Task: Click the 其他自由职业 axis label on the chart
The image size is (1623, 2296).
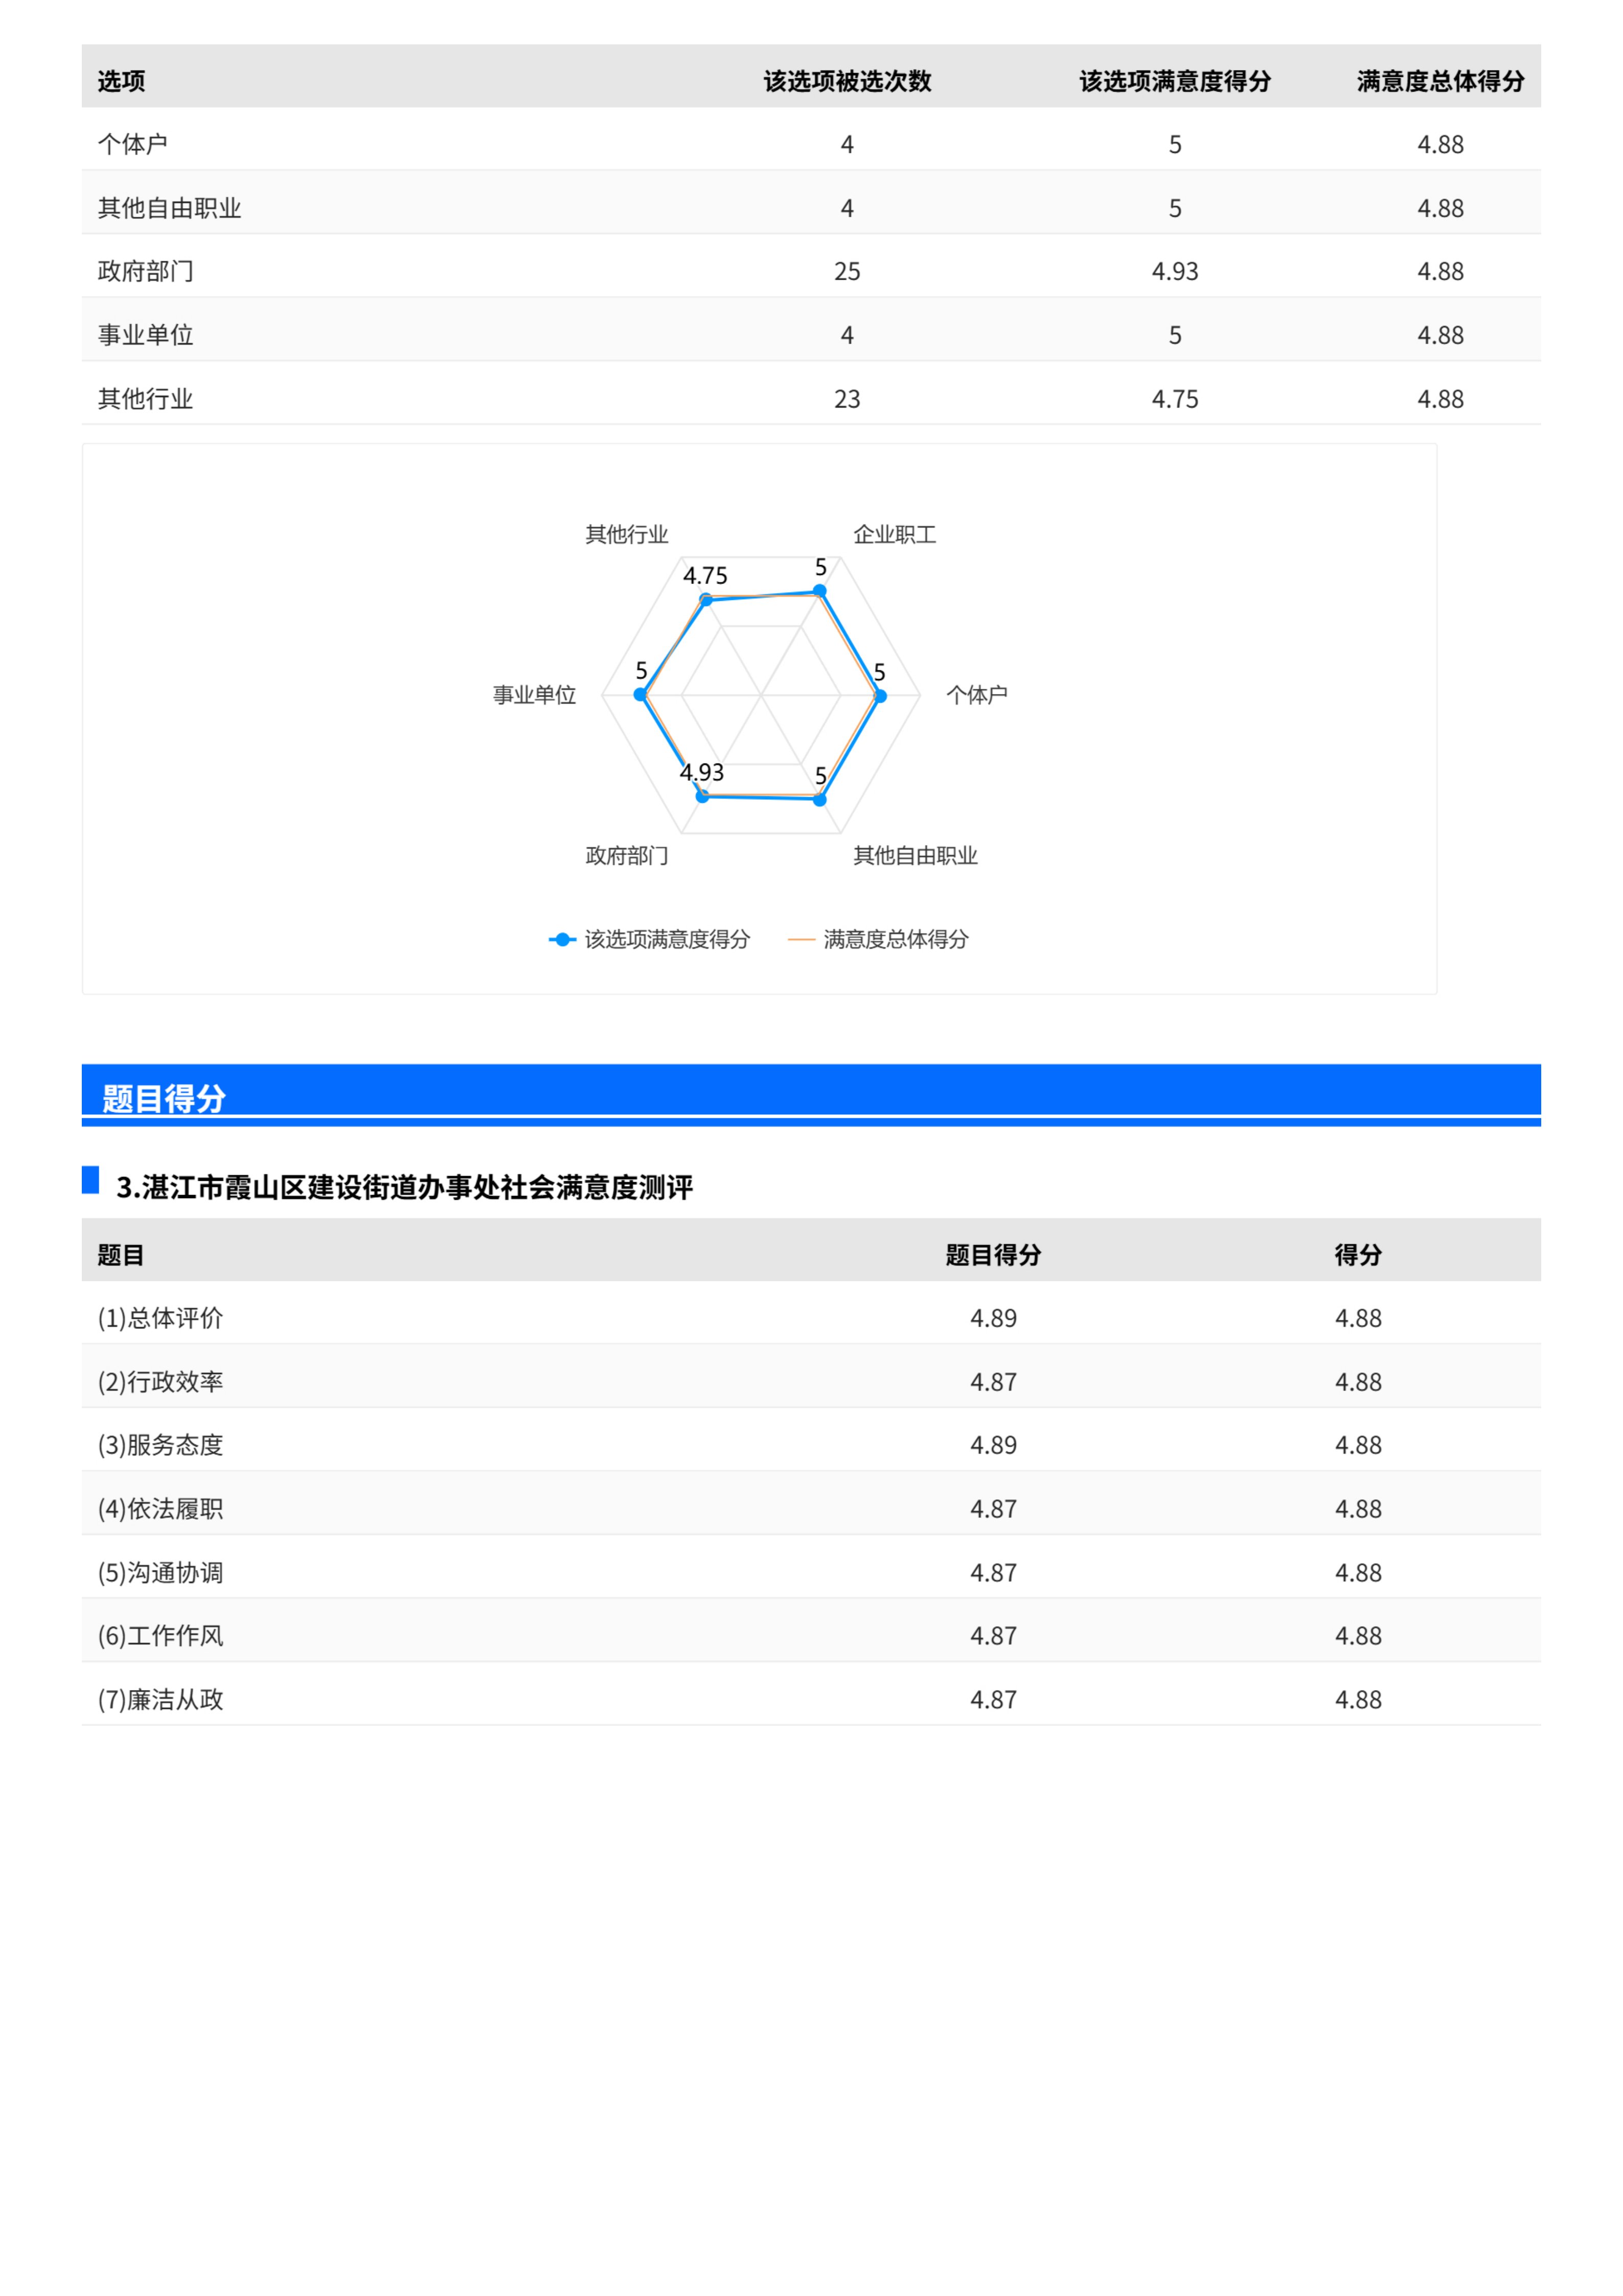Action: [917, 856]
